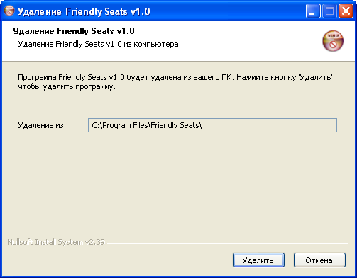The height and width of the screenshot is (278, 357).
Task: Click the NSIS uninstall disc icon in header
Action: (x=333, y=41)
